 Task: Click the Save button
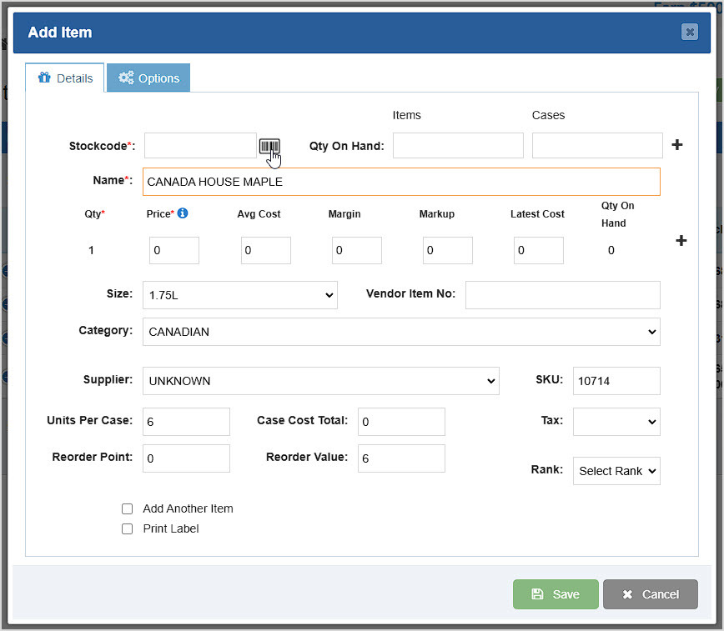coord(556,593)
